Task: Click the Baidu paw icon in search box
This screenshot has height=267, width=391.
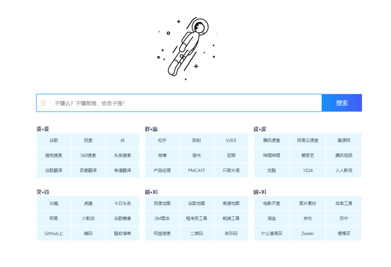Action: [x=43, y=103]
